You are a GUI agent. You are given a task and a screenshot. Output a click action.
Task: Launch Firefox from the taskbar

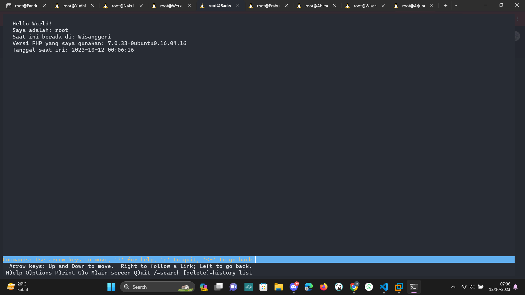click(x=324, y=287)
